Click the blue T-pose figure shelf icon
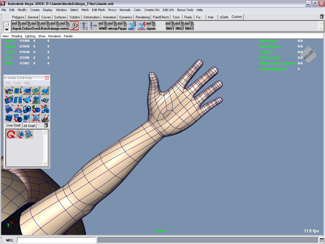325x244 pixels. (84, 26)
